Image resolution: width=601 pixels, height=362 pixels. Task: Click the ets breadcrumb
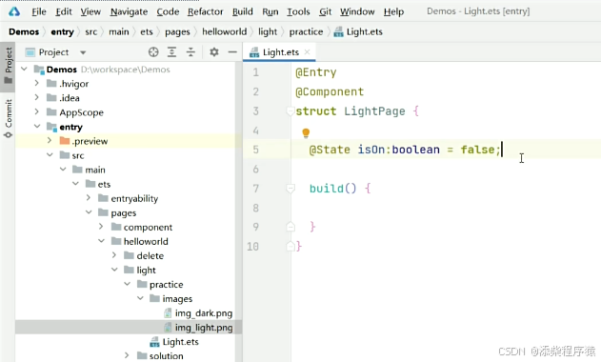(x=147, y=31)
